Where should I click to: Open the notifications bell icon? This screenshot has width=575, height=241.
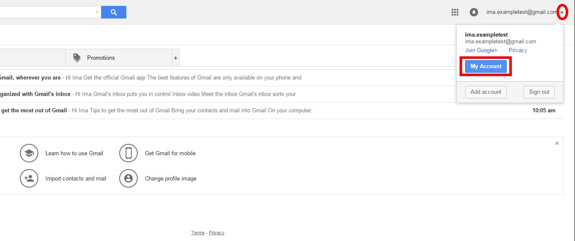tap(474, 12)
